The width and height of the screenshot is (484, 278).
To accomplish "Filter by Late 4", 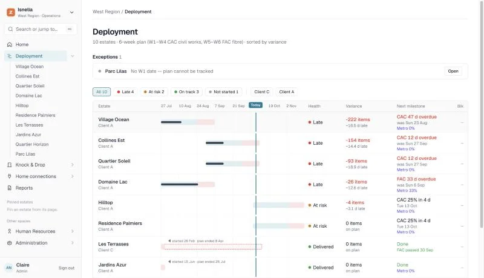I will click(125, 91).
